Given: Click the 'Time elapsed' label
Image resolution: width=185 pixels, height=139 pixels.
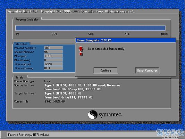Looking at the screenshot, I should tap(23, 64).
